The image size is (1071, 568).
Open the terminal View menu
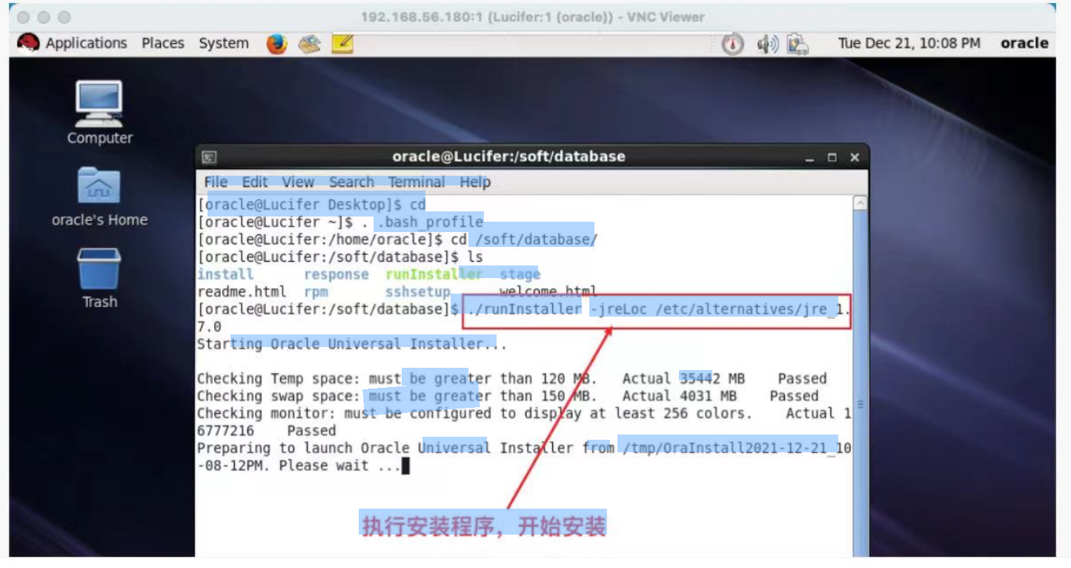(298, 182)
